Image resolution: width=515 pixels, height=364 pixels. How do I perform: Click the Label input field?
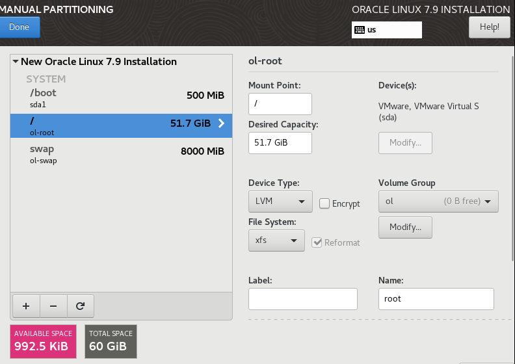303,299
